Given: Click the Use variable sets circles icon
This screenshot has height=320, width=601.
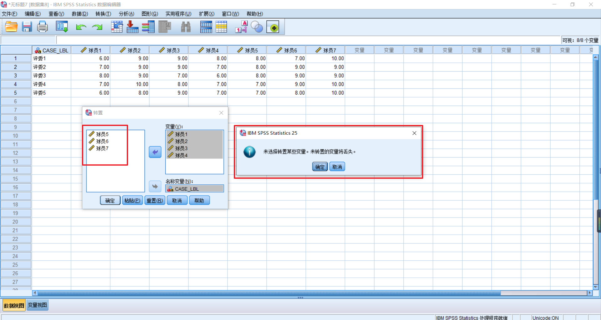Looking at the screenshot, I should point(257,27).
